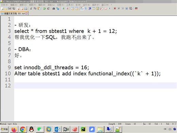
Task: Toggle Show all characters icon
Action: coord(86,9)
